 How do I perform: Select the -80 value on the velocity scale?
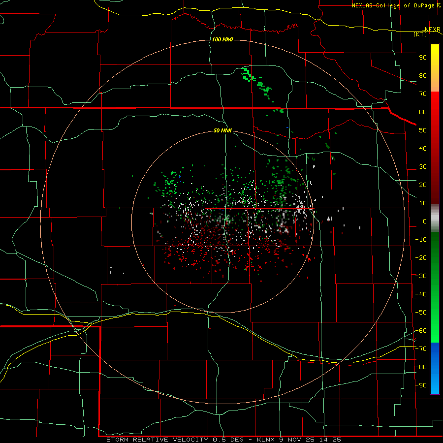(x=421, y=367)
